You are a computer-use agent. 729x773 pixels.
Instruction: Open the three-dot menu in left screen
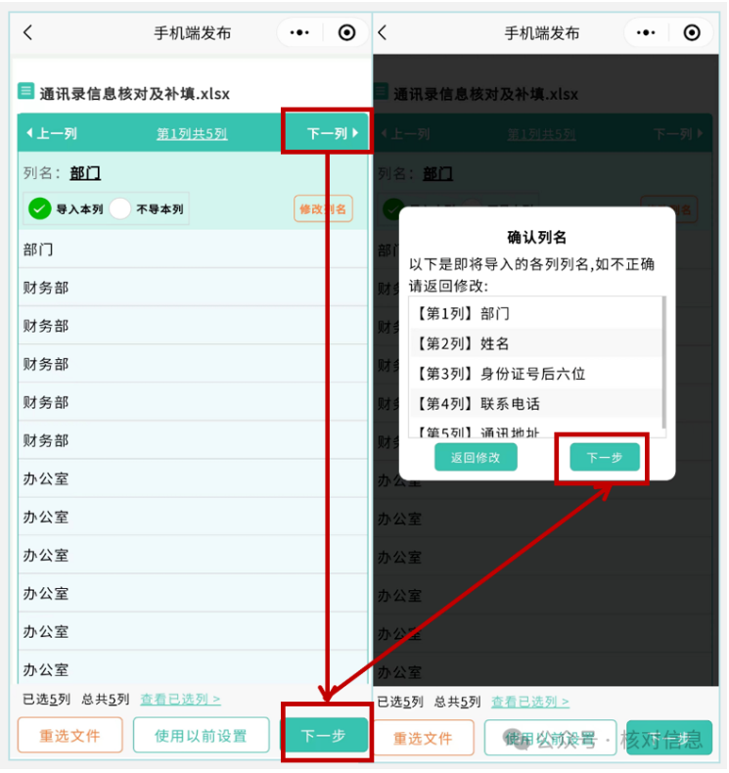pyautogui.click(x=299, y=33)
